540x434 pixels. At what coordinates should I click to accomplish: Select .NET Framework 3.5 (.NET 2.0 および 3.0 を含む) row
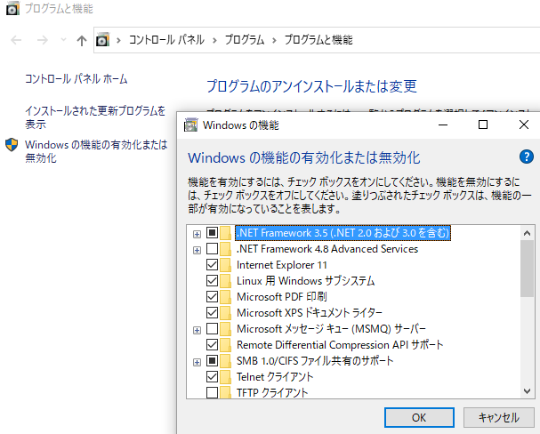[343, 233]
